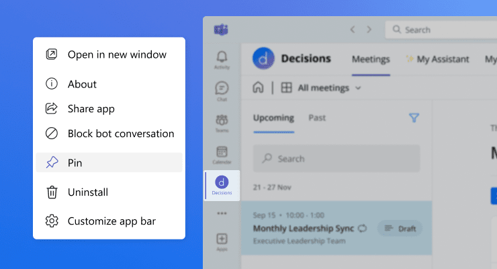
Task: Open the Chat sidebar icon
Action: point(222,91)
